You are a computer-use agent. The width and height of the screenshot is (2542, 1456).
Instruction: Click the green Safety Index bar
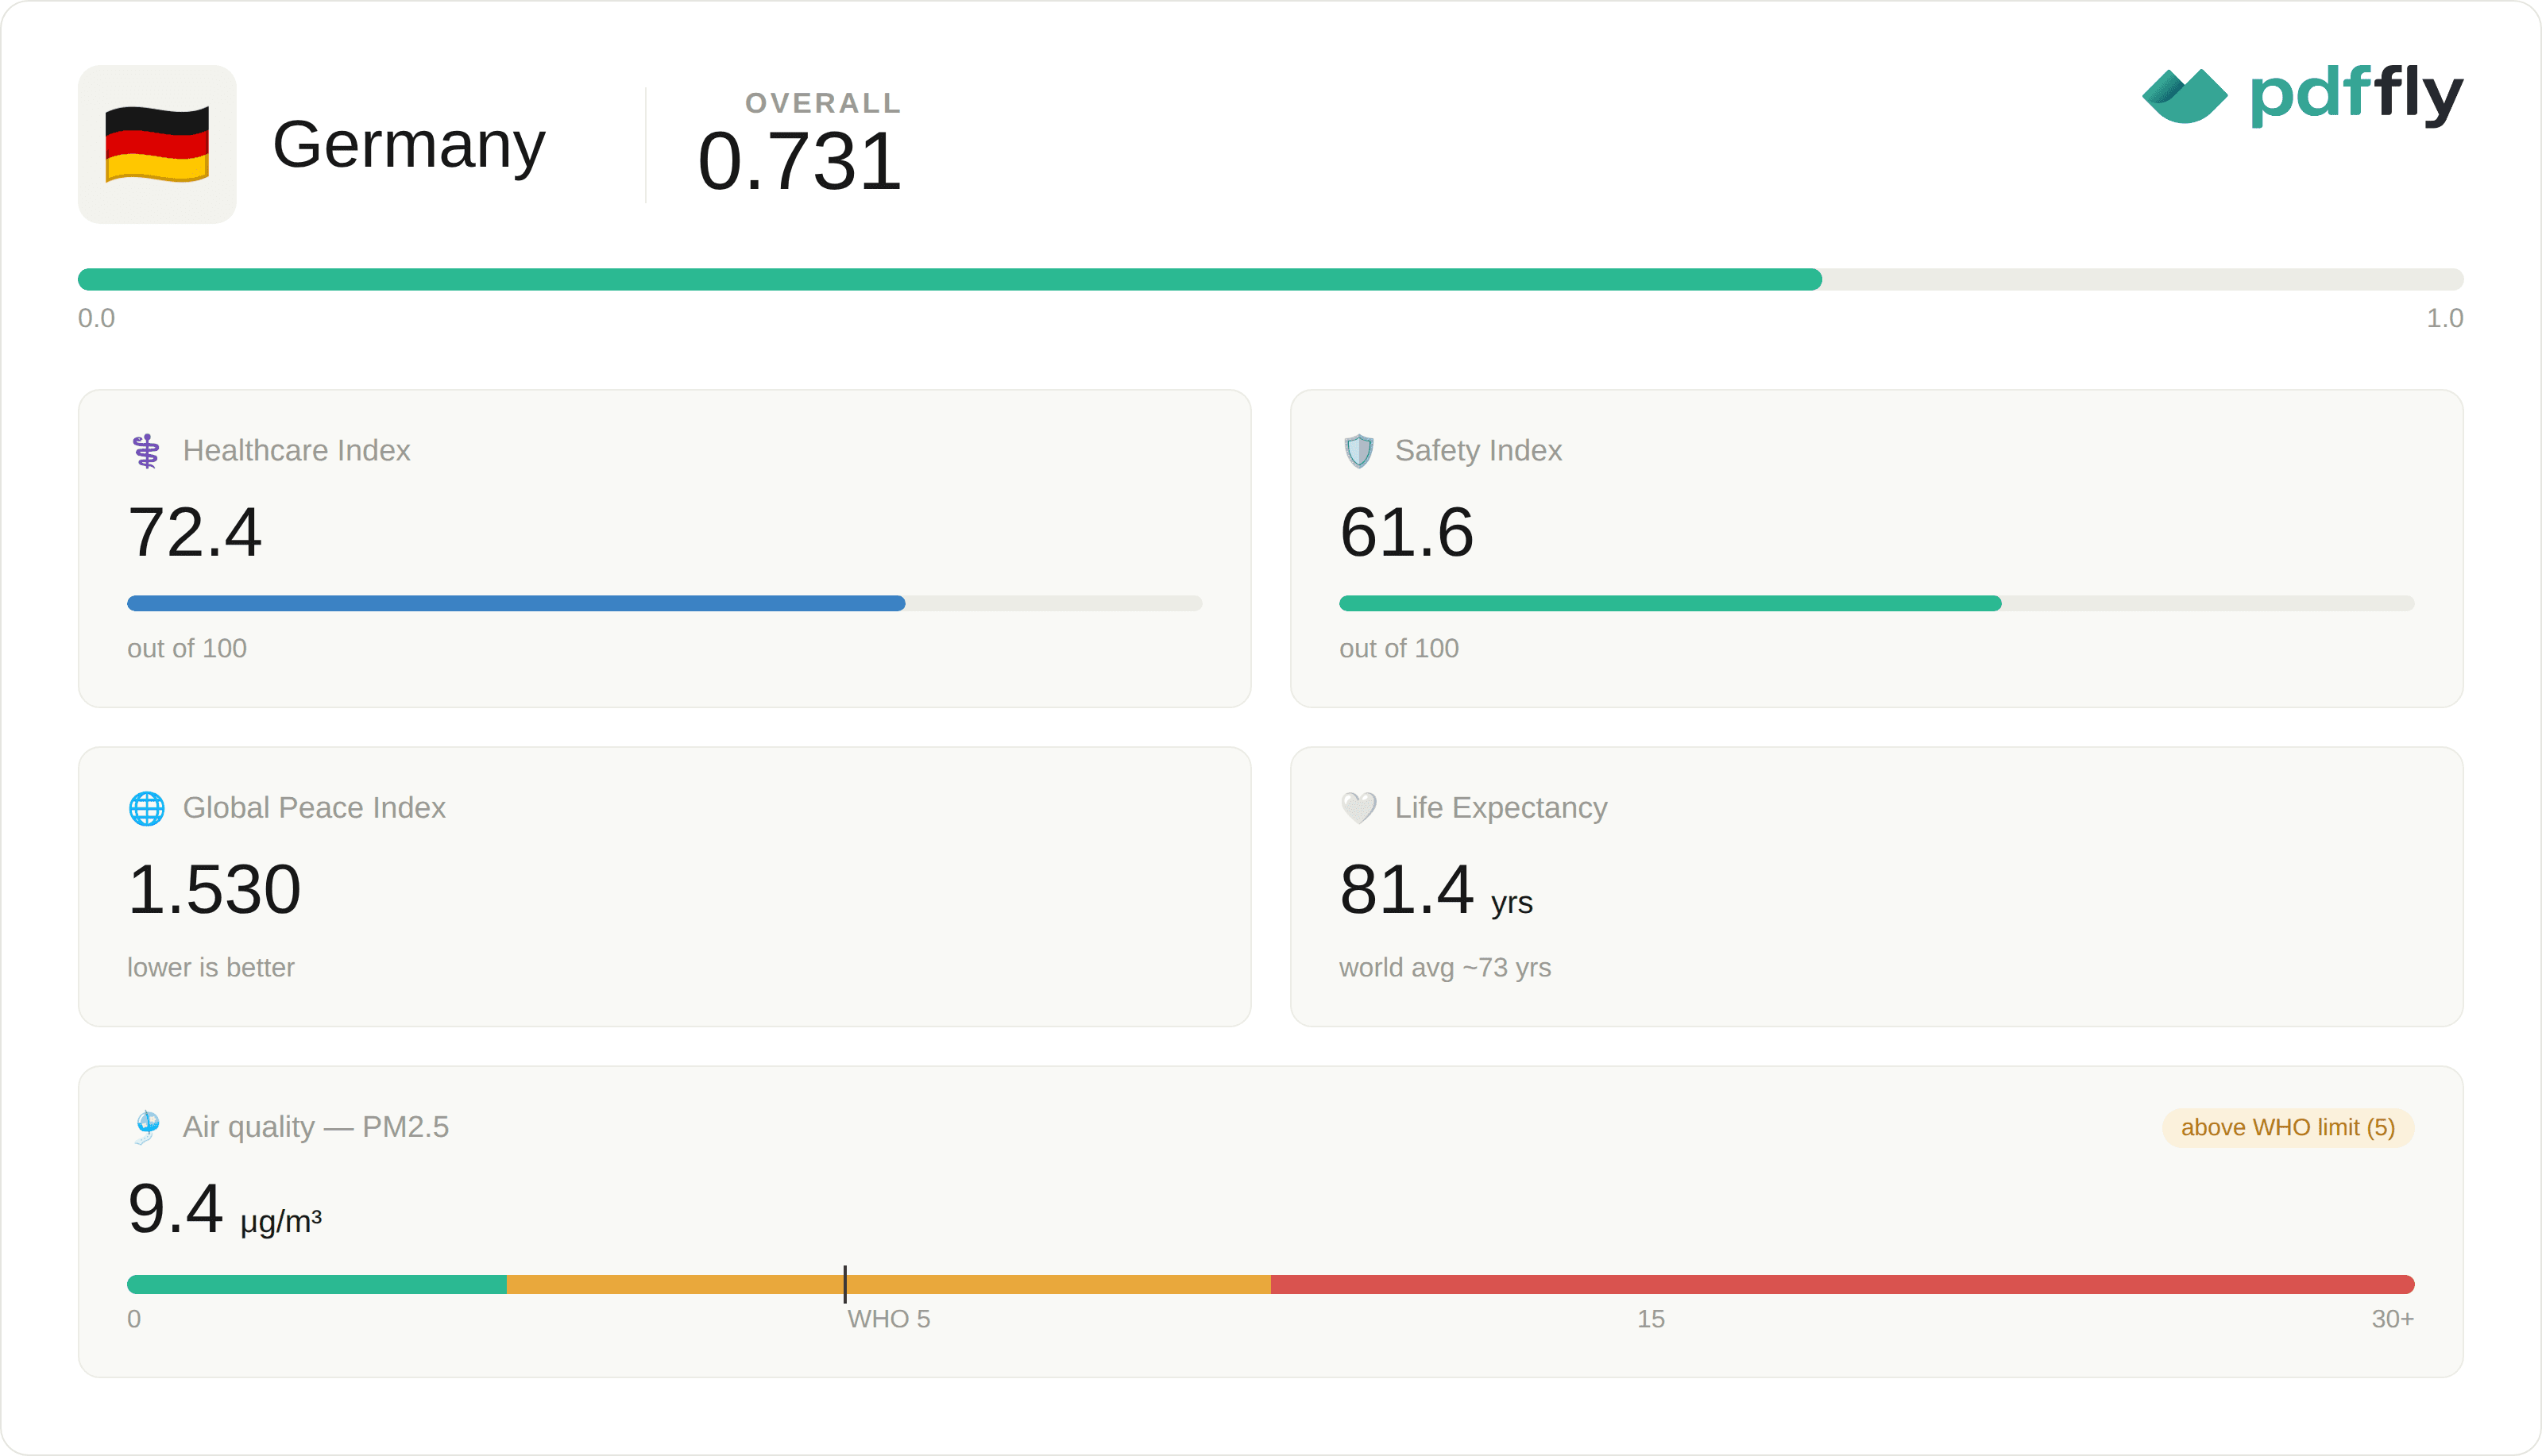(x=1670, y=603)
